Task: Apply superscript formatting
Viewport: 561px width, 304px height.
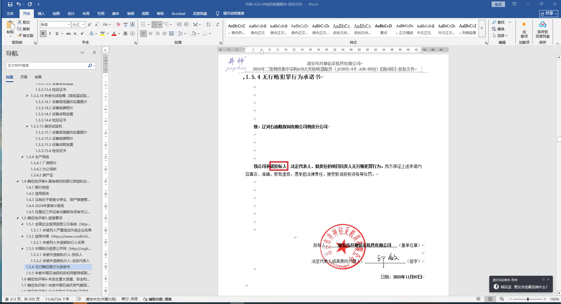Action: pyautogui.click(x=83, y=34)
